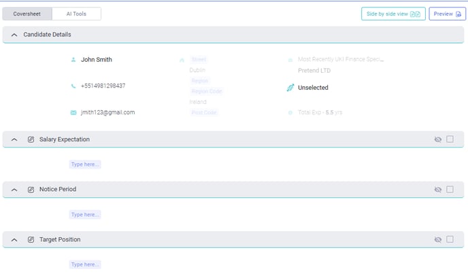Click the home address icon

(x=182, y=60)
